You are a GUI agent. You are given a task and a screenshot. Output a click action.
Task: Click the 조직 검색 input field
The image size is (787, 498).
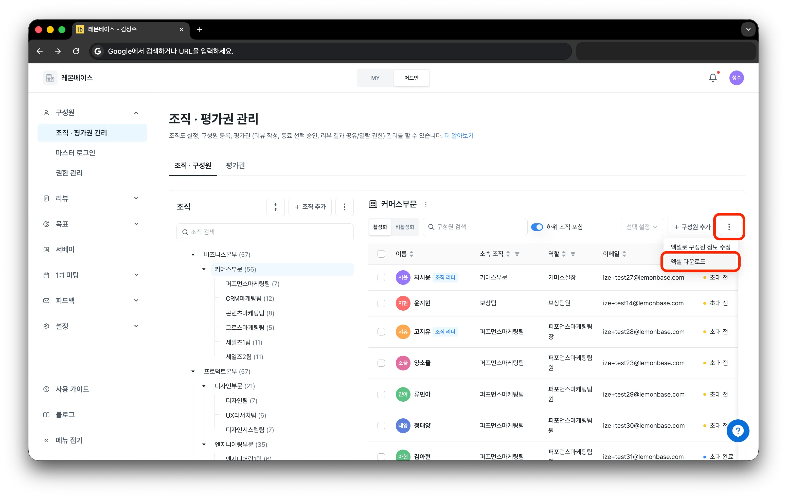point(265,232)
